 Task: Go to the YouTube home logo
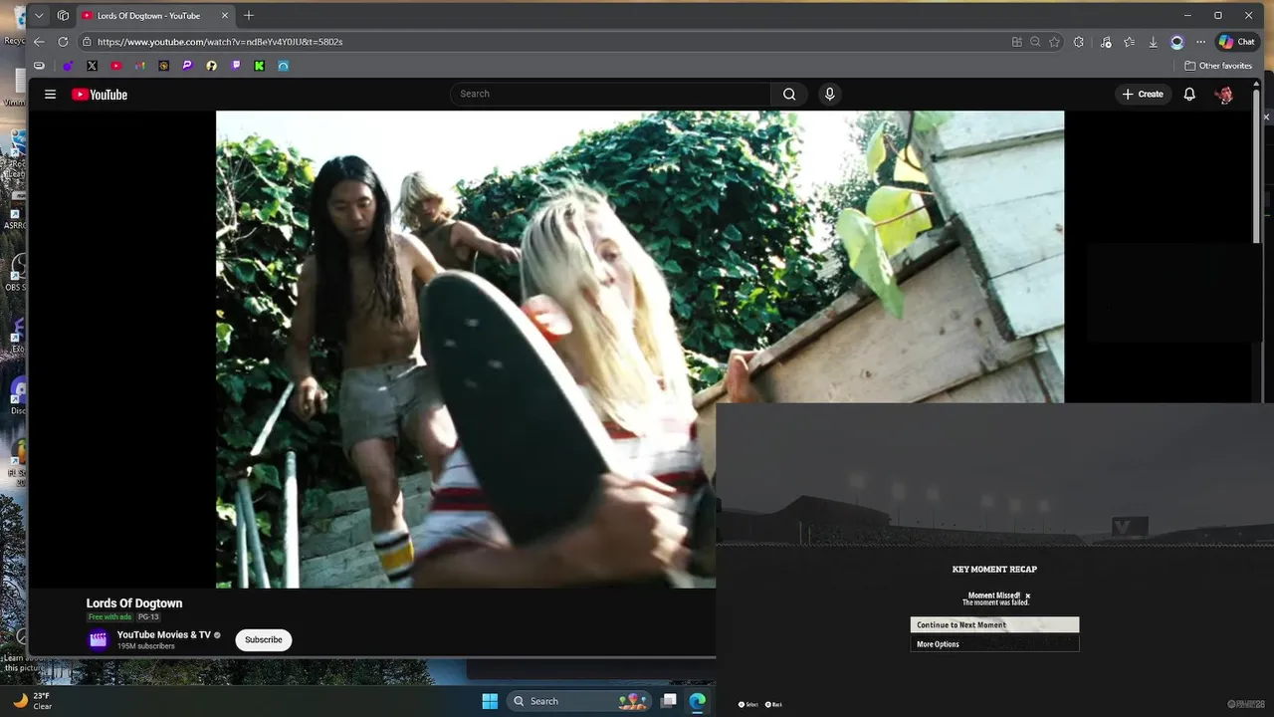[100, 95]
